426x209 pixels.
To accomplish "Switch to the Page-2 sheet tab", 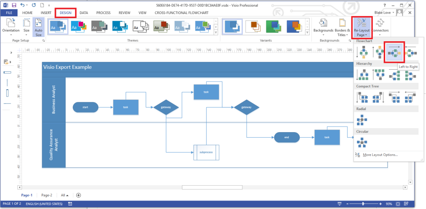I will tap(47, 195).
